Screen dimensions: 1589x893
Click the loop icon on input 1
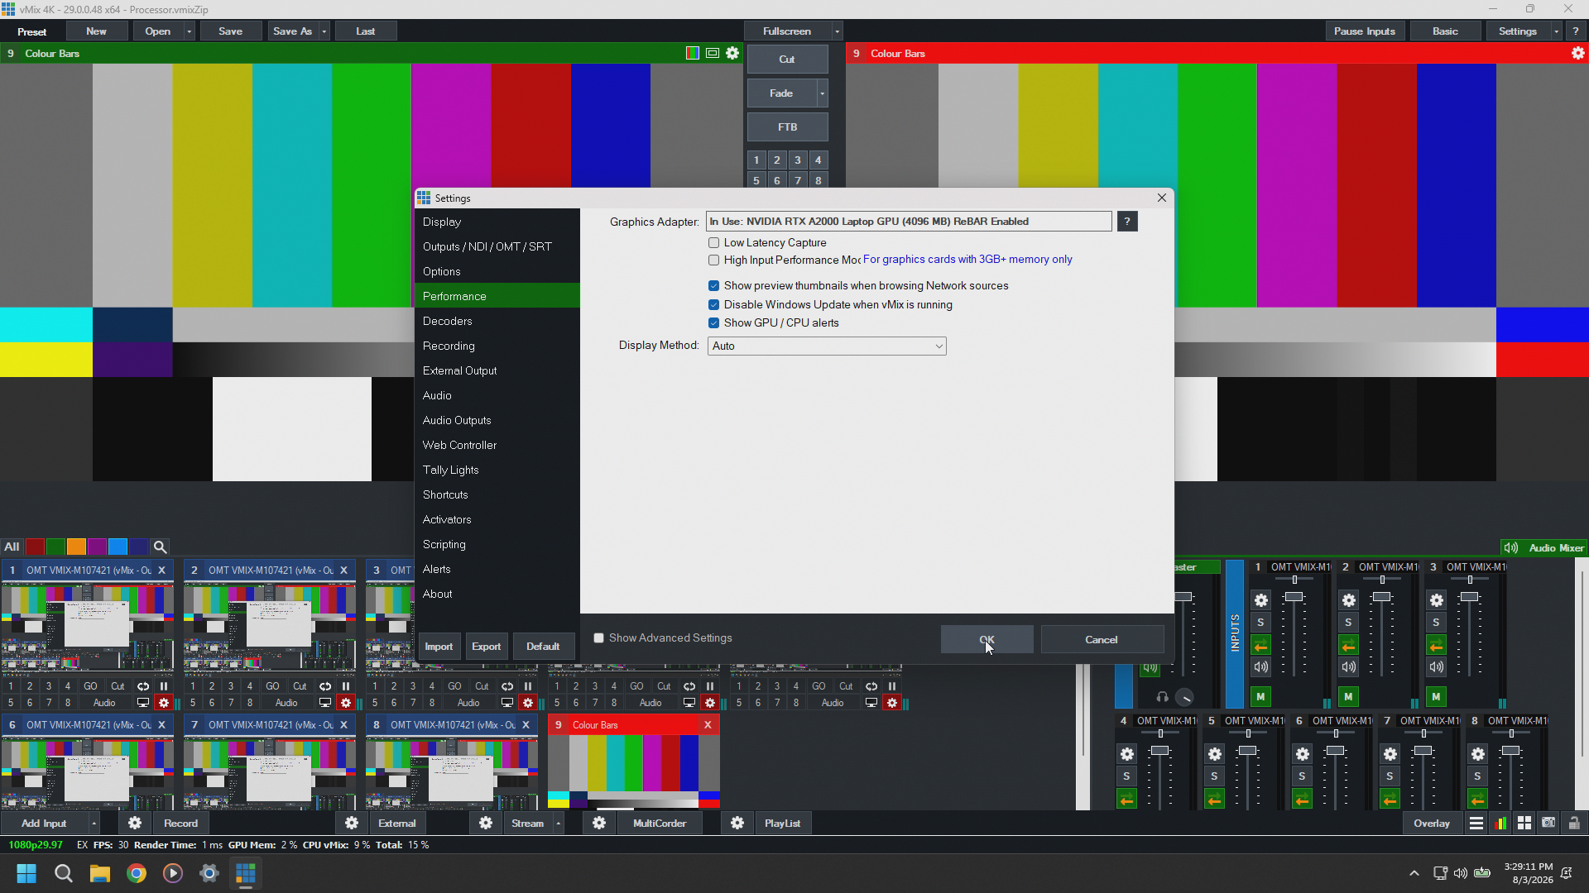coord(143,686)
